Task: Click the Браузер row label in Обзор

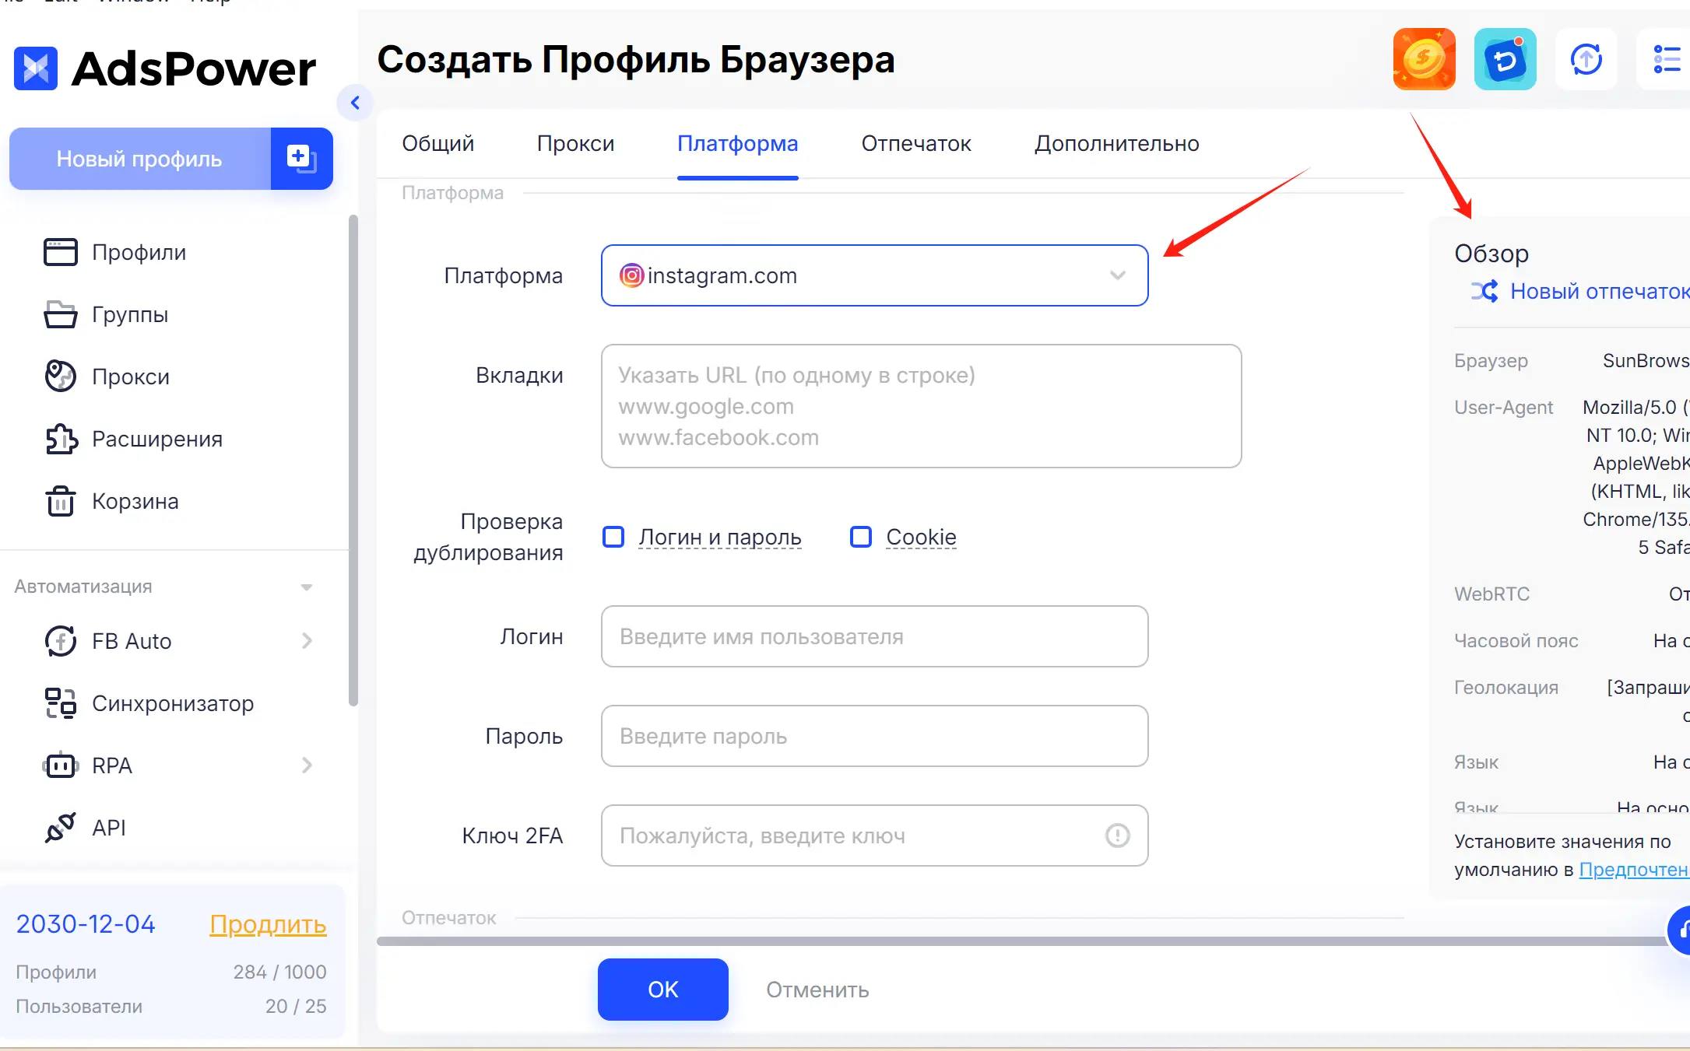Action: (x=1491, y=361)
